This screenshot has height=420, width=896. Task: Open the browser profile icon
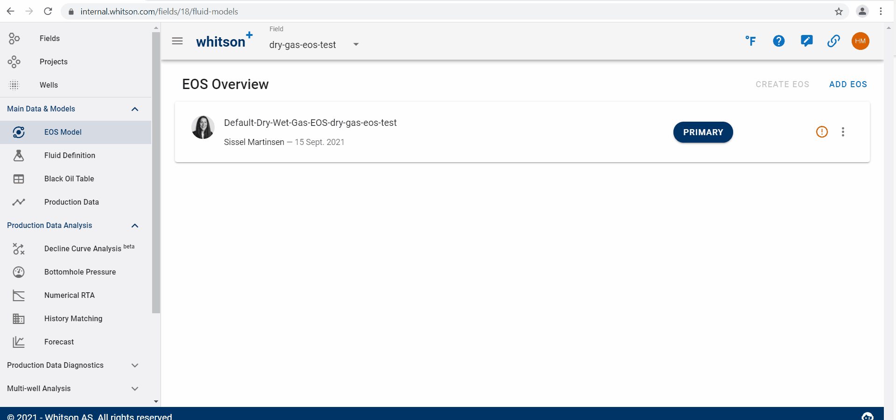pyautogui.click(x=862, y=11)
